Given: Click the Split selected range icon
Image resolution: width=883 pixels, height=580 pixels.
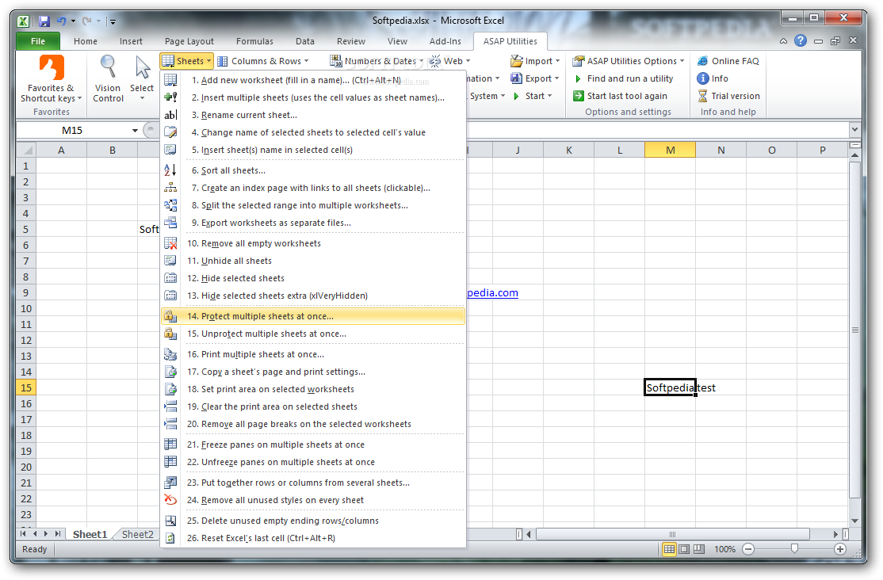Looking at the screenshot, I should (x=170, y=205).
